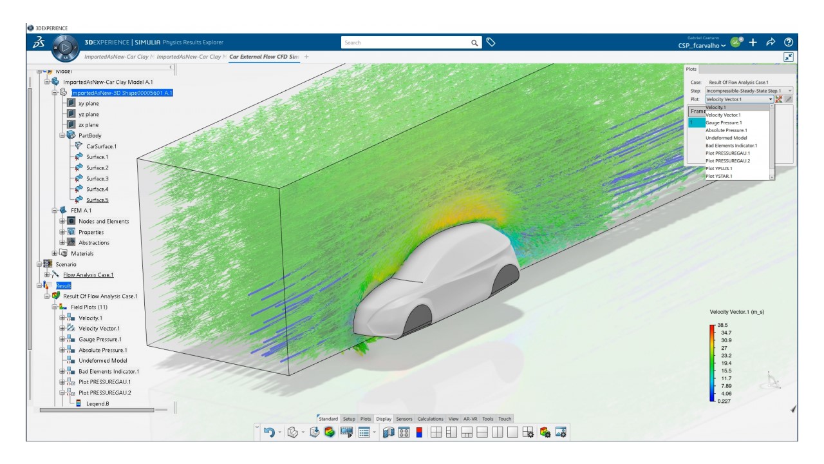Select the left-pane split layout icon
The image size is (824, 464).
click(x=451, y=432)
